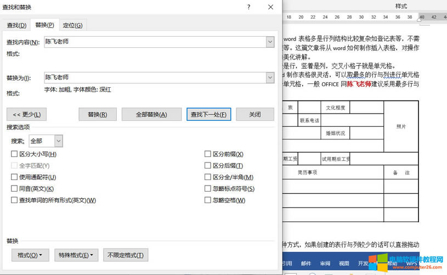Open the 邮件 ribbon tab
Image resolution: width=447 pixels, height=275 pixels.
(306, 263)
